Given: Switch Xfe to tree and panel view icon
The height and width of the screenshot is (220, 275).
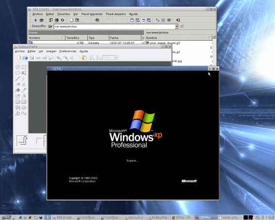Looking at the screenshot, I should click(138, 20).
